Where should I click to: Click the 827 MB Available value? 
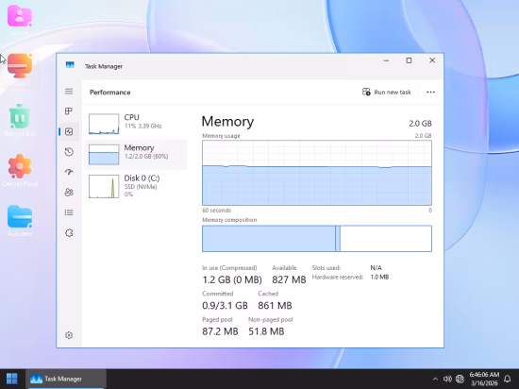[x=289, y=279]
